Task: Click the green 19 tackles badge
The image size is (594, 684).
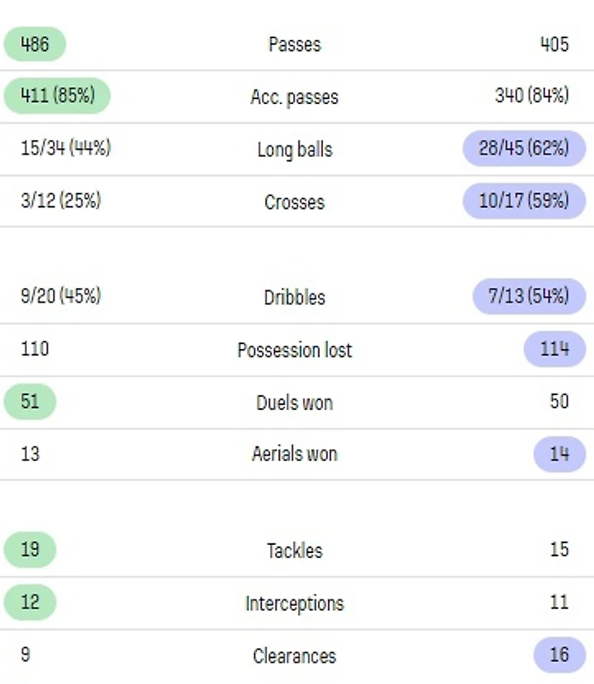Action: pyautogui.click(x=30, y=549)
